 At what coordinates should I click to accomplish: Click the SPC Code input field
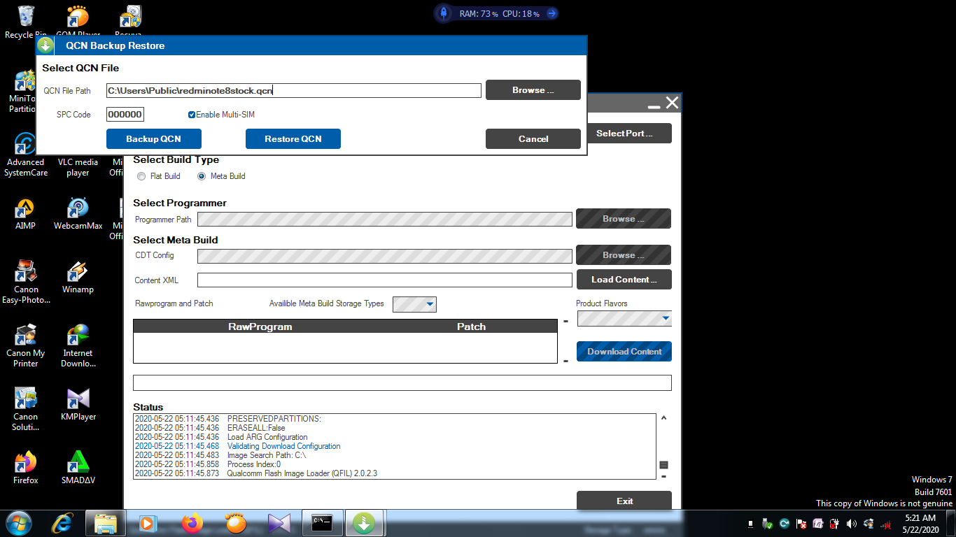click(x=125, y=115)
